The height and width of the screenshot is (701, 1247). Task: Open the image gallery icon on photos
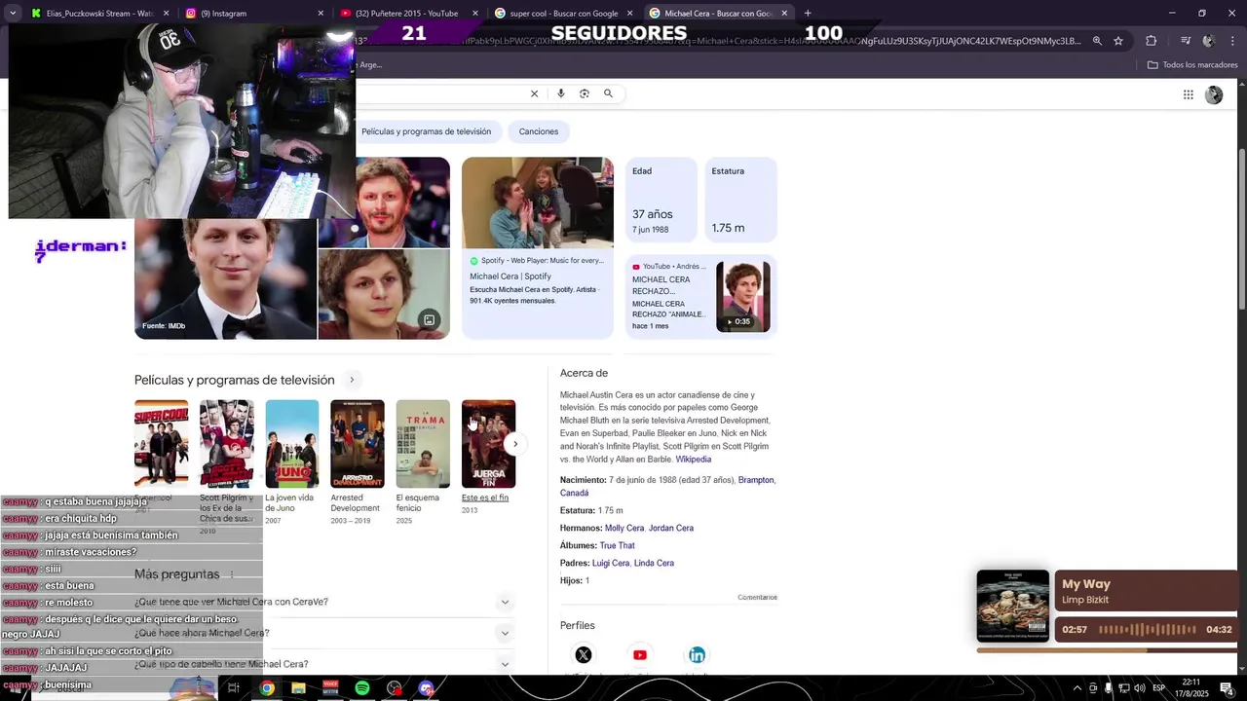(429, 319)
